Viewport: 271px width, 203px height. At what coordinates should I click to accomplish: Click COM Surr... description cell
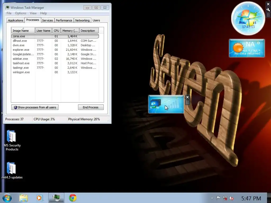pos(88,41)
